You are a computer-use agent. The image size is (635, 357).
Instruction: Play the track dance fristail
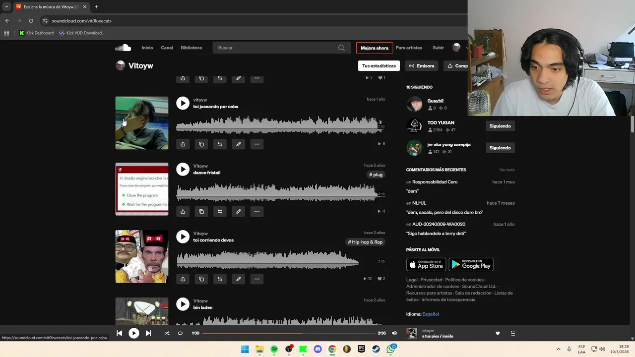pos(183,169)
